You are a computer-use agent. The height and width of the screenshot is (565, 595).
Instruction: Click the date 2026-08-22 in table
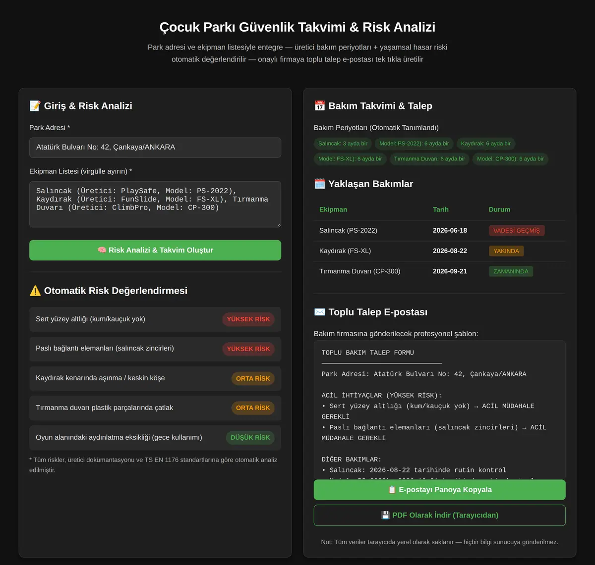click(450, 251)
